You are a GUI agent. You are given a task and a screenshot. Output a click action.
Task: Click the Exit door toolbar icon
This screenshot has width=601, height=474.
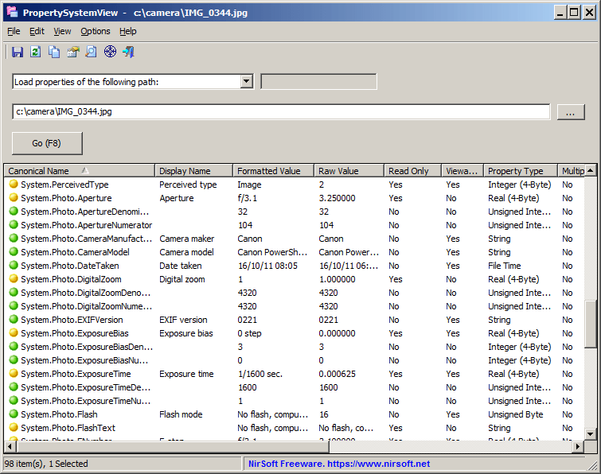point(128,52)
